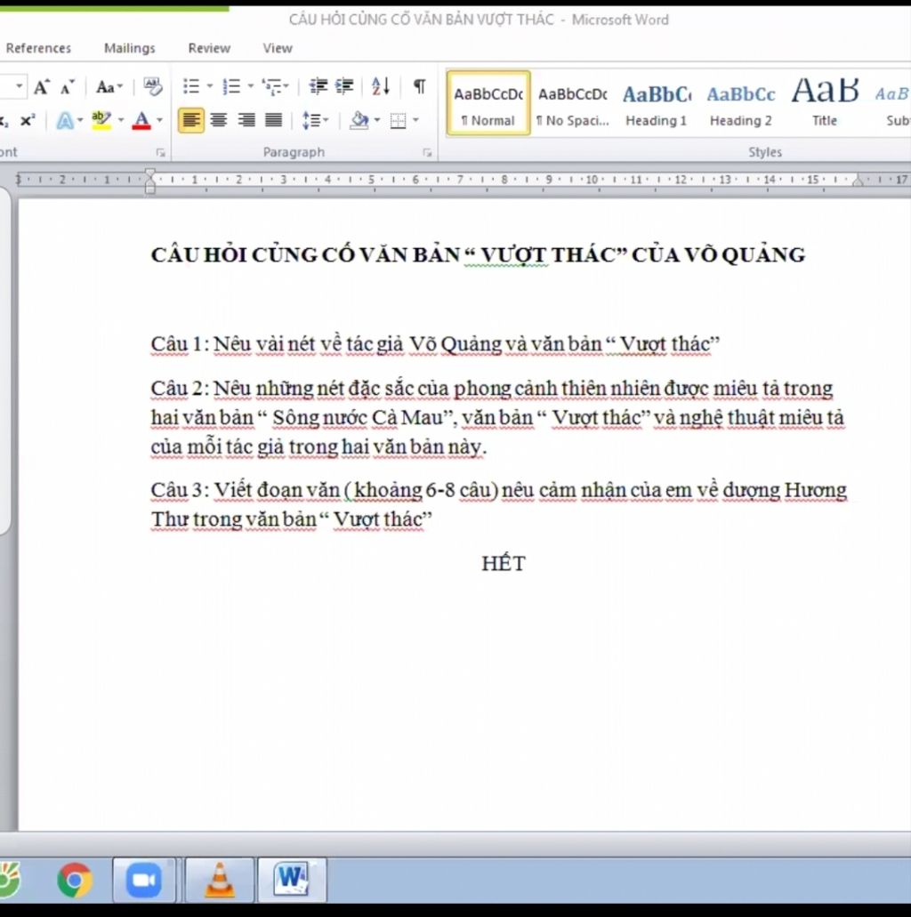Click the word HẾT in document
The width and height of the screenshot is (911, 917).
pyautogui.click(x=504, y=564)
